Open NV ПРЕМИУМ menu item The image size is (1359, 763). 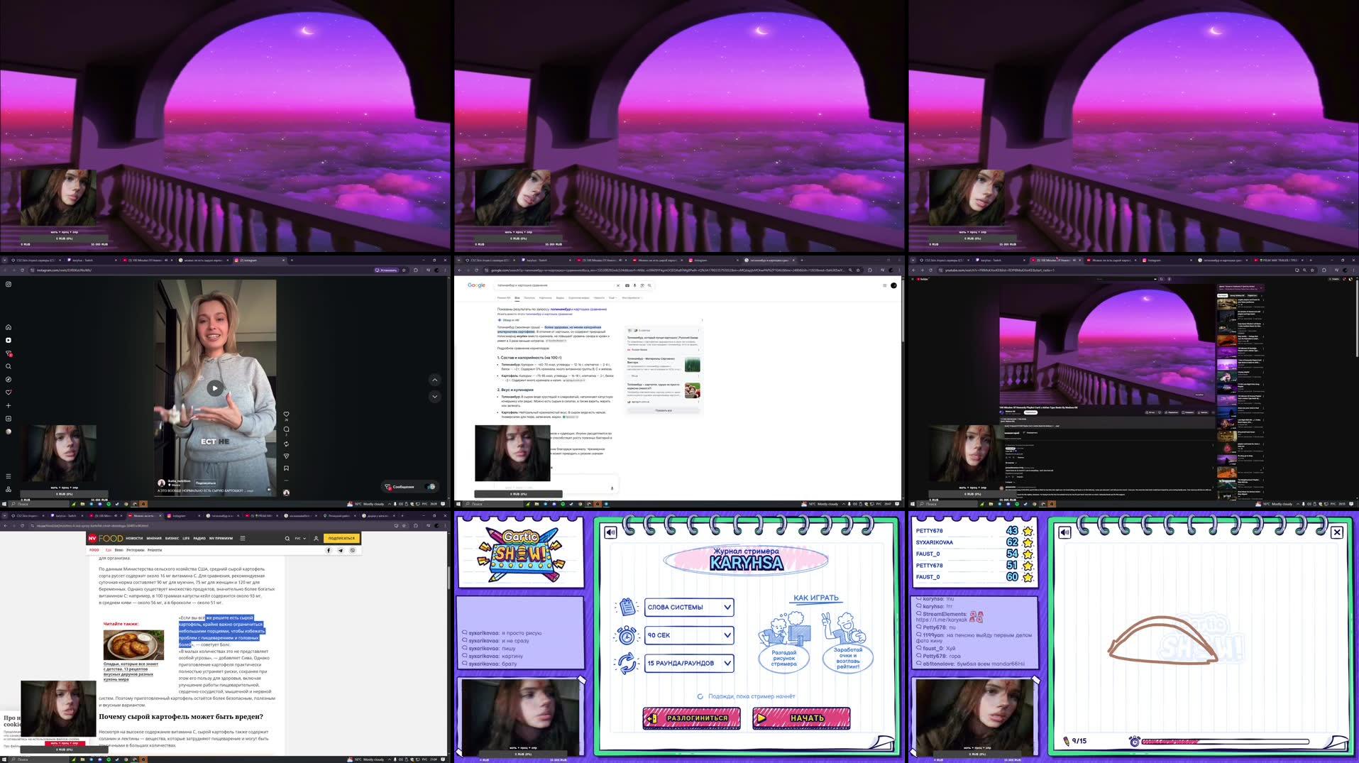click(221, 538)
